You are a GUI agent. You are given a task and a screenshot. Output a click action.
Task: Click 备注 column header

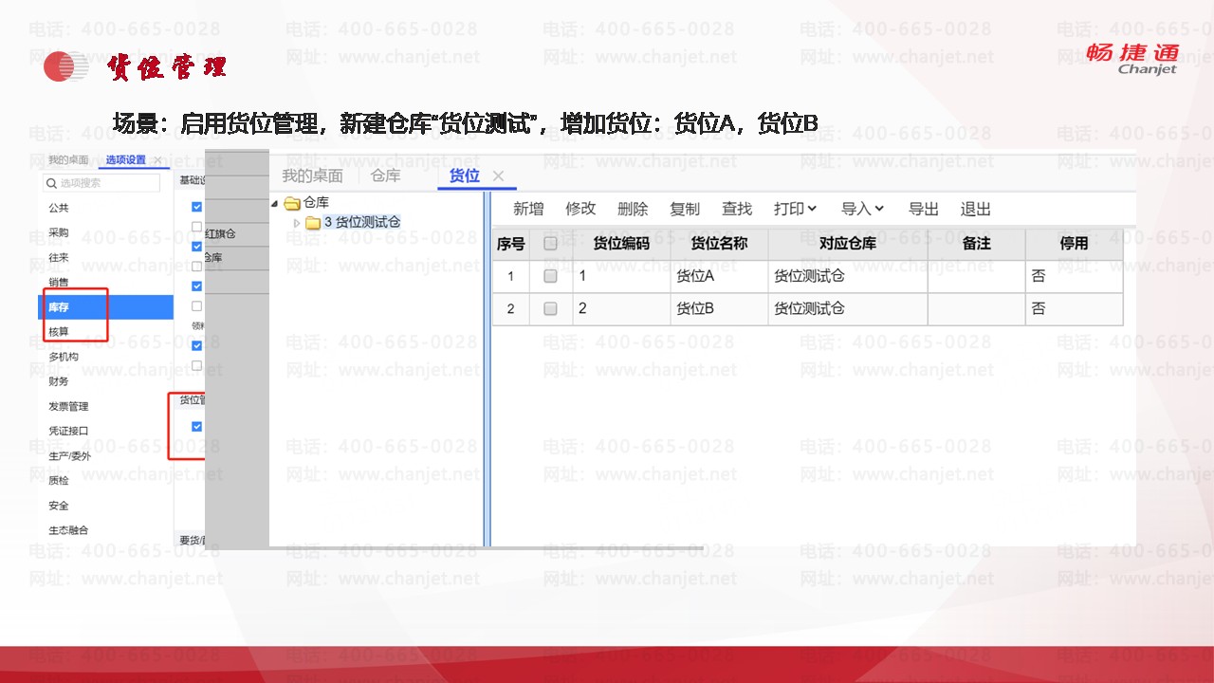[x=976, y=244]
